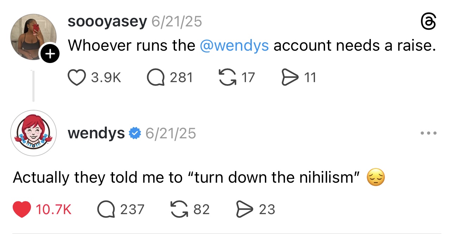
Task: Repost the Wendy's reply
Action: pyautogui.click(x=179, y=209)
